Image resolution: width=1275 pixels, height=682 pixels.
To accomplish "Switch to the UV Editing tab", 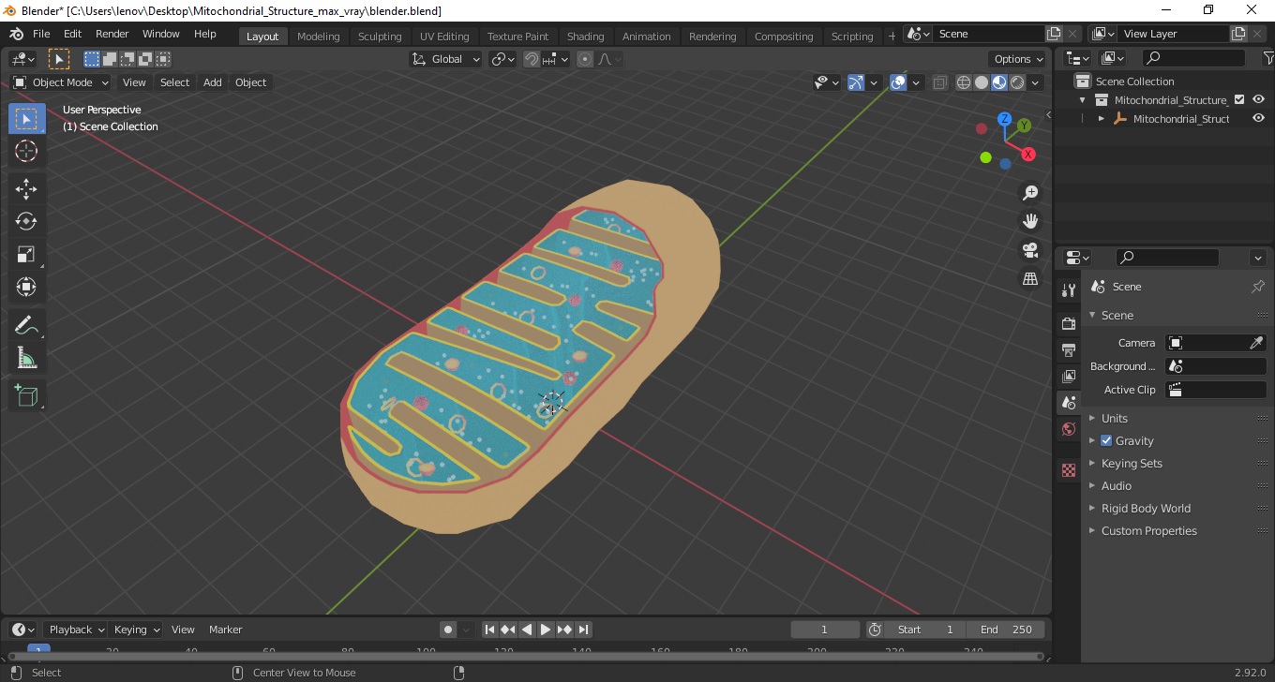I will [444, 37].
